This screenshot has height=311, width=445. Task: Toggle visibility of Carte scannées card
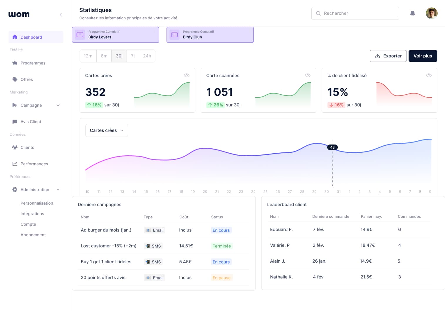click(x=308, y=75)
